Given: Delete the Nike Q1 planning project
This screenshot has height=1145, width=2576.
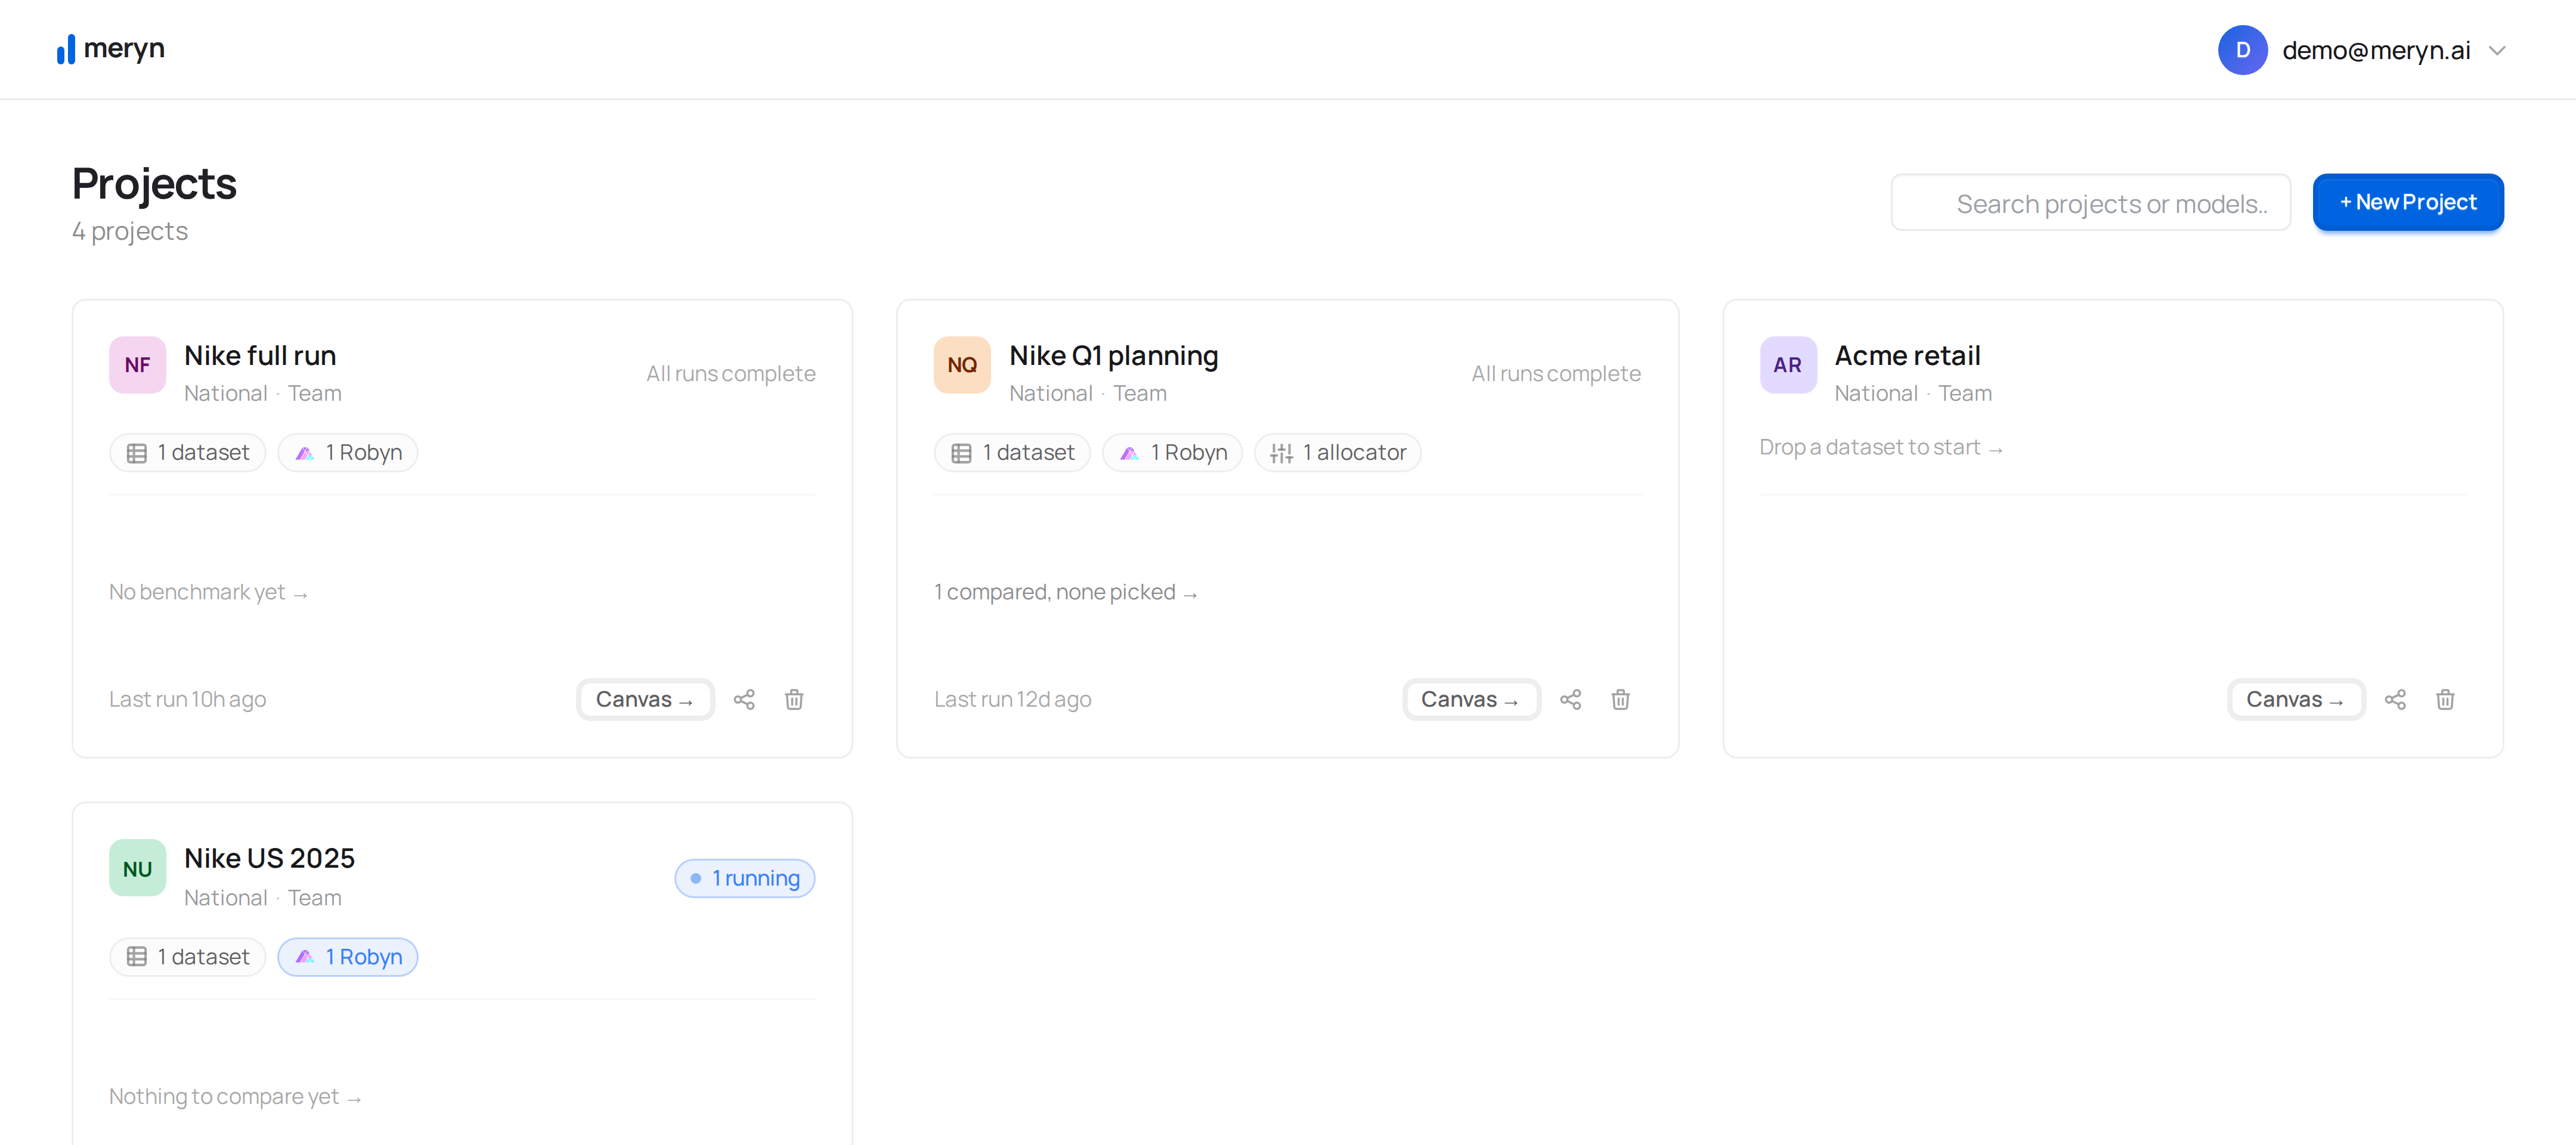Looking at the screenshot, I should [x=1620, y=699].
